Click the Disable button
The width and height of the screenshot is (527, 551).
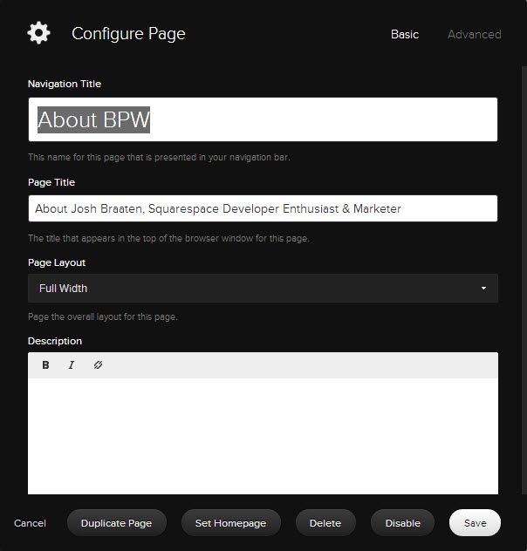(403, 523)
